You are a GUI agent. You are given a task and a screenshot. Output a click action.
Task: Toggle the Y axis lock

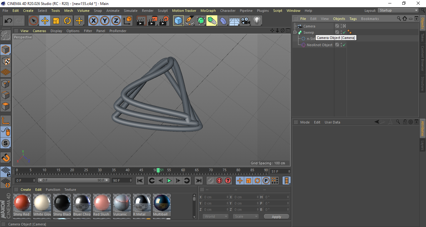point(105,21)
